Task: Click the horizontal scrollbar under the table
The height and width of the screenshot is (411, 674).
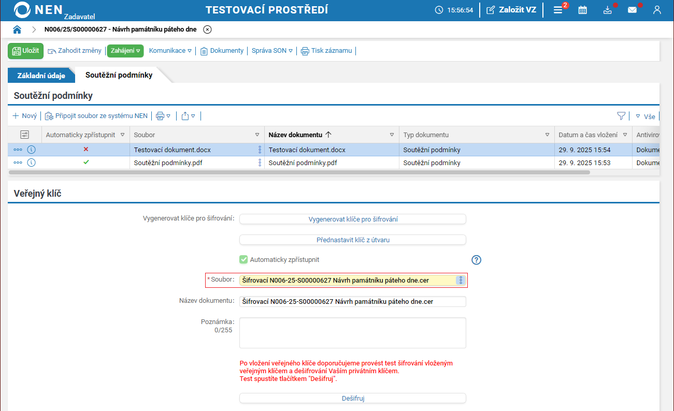Action: click(x=300, y=172)
